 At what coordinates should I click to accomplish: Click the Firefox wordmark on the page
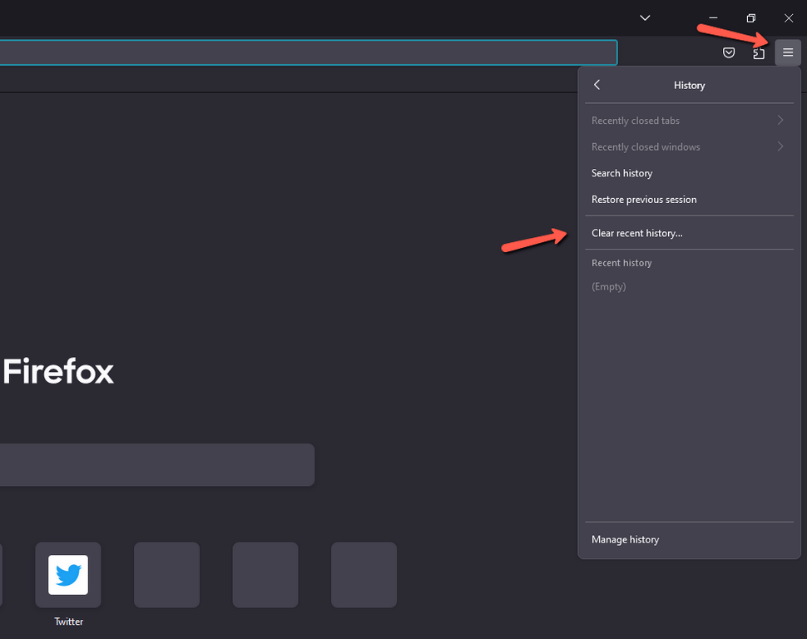tap(58, 371)
